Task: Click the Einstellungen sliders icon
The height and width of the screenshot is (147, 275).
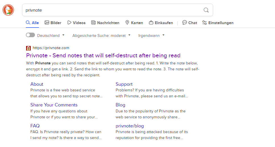Action: (205, 23)
